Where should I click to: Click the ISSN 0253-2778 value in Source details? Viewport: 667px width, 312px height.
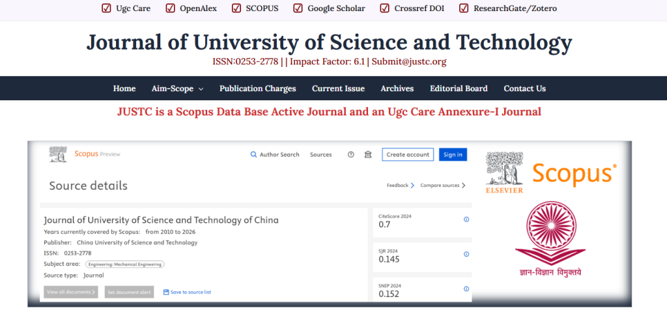pos(78,253)
